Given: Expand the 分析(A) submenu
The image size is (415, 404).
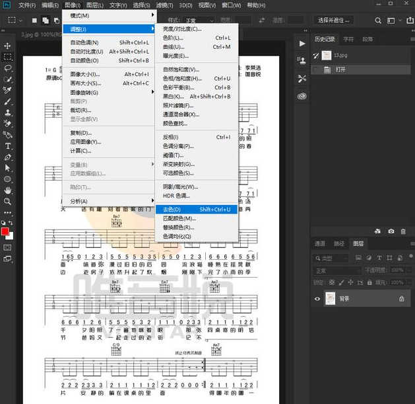Looking at the screenshot, I should pyautogui.click(x=110, y=201).
